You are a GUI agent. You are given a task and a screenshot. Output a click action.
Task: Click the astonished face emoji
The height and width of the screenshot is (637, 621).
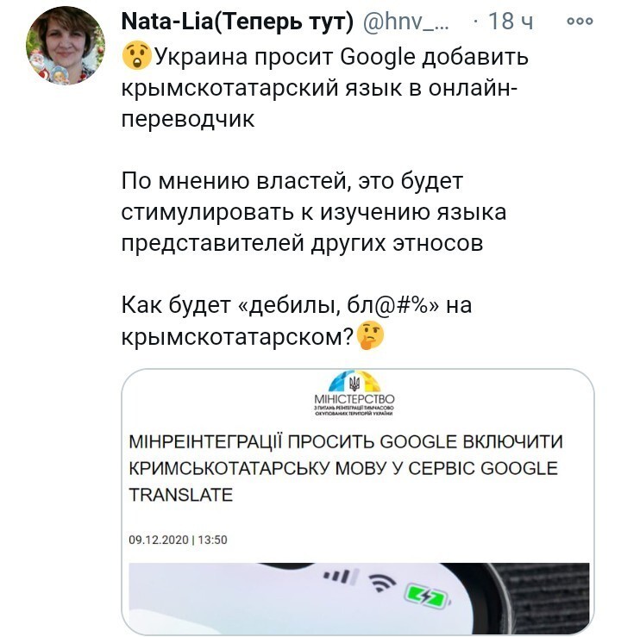pyautogui.click(x=136, y=55)
